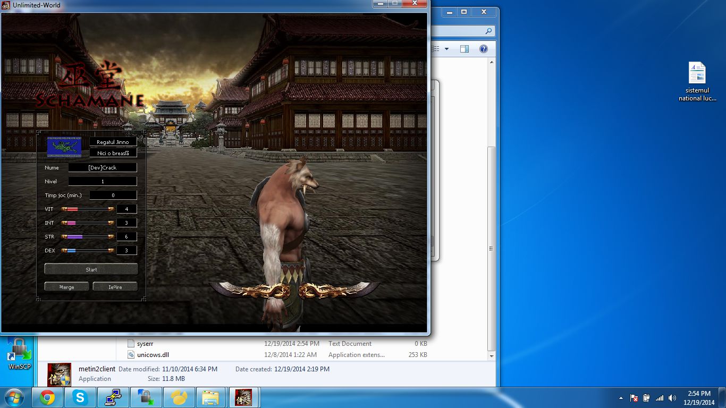Screen dimensions: 726x408
Task: Open Explorer help button
Action: coord(484,49)
